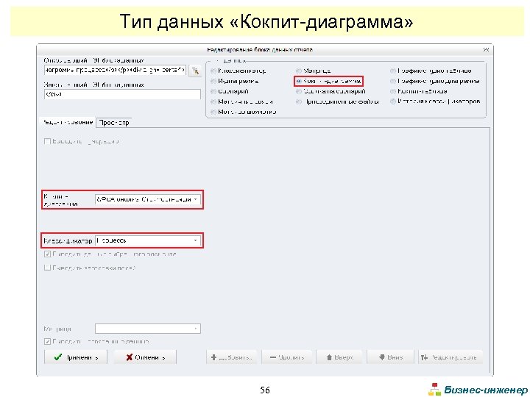Select the Присоединенные файлы radio button

(x=298, y=101)
